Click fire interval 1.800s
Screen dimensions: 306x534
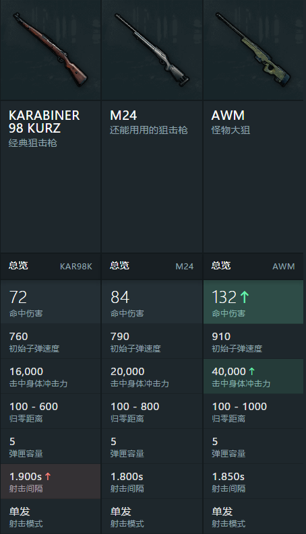click(127, 477)
